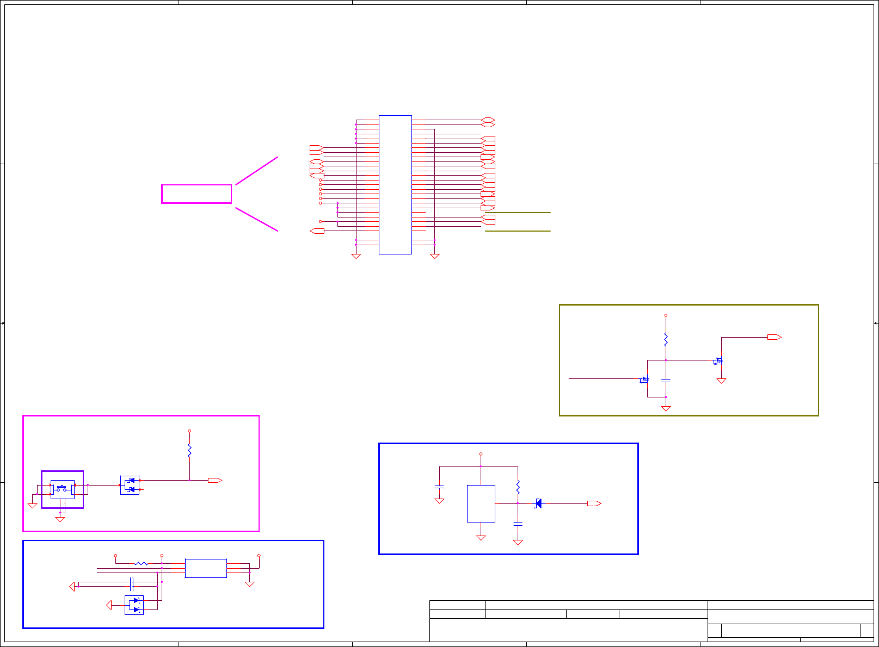Viewport: 879px width, 647px height.
Task: Select the pull-up resistor in the magenta frame
Action: 189,451
